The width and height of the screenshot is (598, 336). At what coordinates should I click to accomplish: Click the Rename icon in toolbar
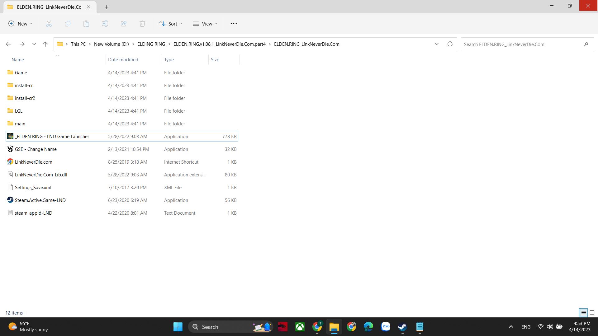click(x=105, y=24)
